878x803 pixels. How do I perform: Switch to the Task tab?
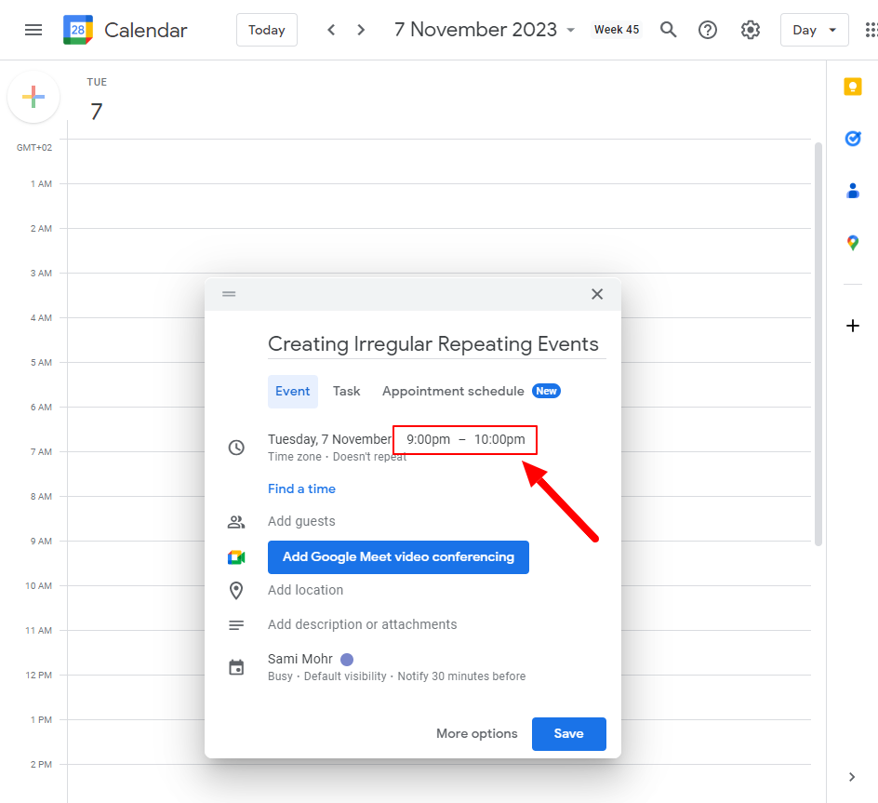(x=346, y=392)
